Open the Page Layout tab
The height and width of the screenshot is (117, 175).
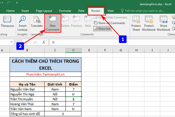click(44, 11)
